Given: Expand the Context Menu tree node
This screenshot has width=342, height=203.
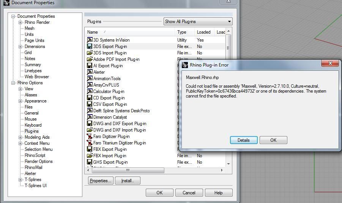Looking at the screenshot, I should (x=20, y=143).
